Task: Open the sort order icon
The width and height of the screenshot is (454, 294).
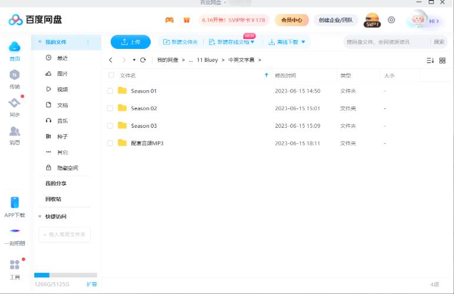Action: tap(430, 61)
